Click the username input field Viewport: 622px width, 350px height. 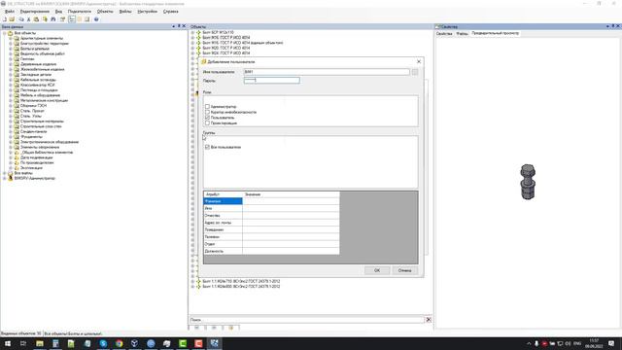(327, 72)
